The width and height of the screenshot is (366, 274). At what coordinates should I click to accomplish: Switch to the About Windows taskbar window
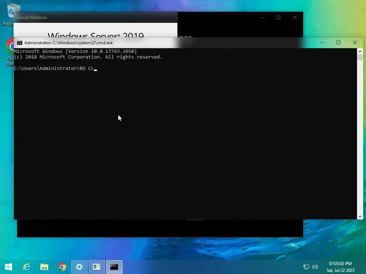97,267
